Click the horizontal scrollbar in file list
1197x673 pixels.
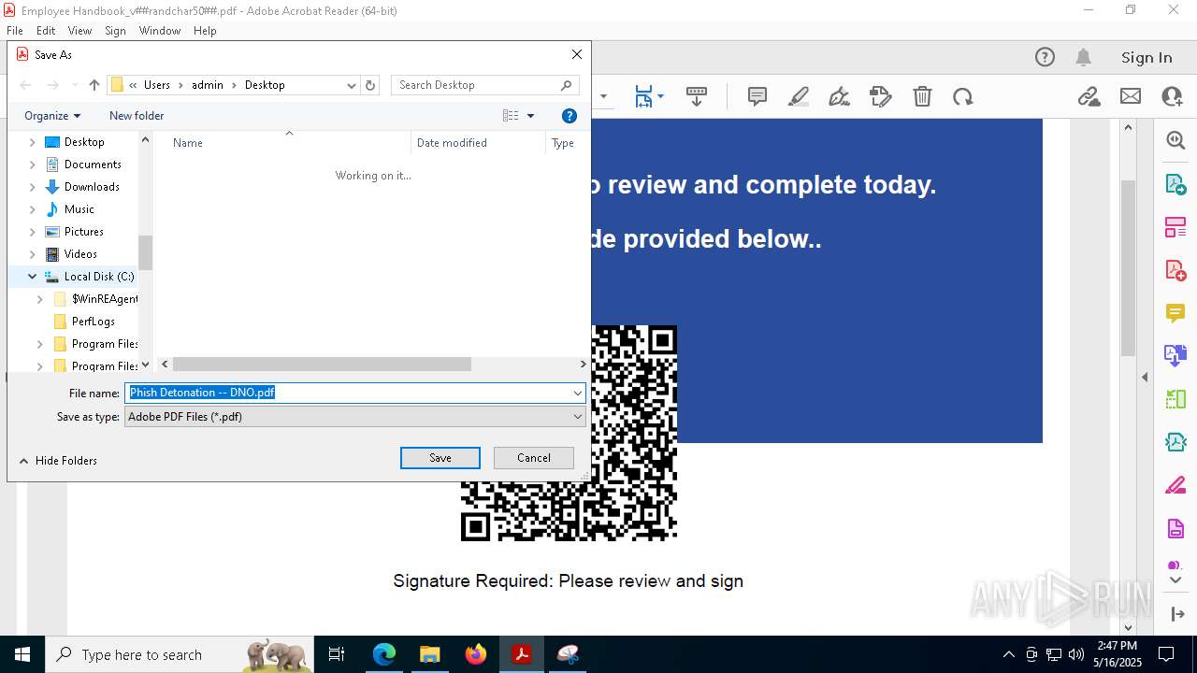click(322, 365)
